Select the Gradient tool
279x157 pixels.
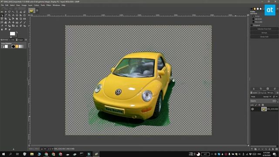(x=17, y=22)
